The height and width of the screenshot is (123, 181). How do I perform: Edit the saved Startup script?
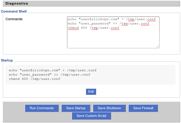coord(91,92)
